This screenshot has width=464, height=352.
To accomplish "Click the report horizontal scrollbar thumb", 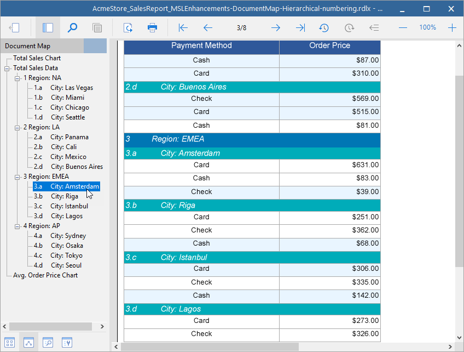I will pyautogui.click(x=210, y=347).
